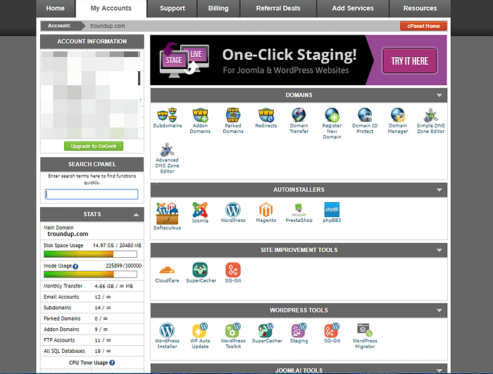The image size is (493, 374).
Task: Launch Domain Manager
Action: coord(398,120)
